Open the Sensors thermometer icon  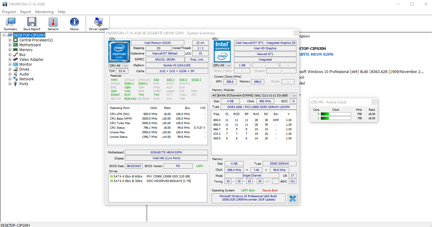coord(53,22)
